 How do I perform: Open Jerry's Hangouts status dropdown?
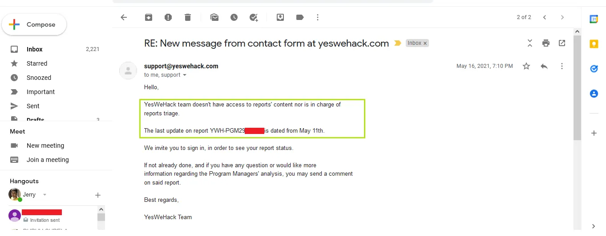44,195
